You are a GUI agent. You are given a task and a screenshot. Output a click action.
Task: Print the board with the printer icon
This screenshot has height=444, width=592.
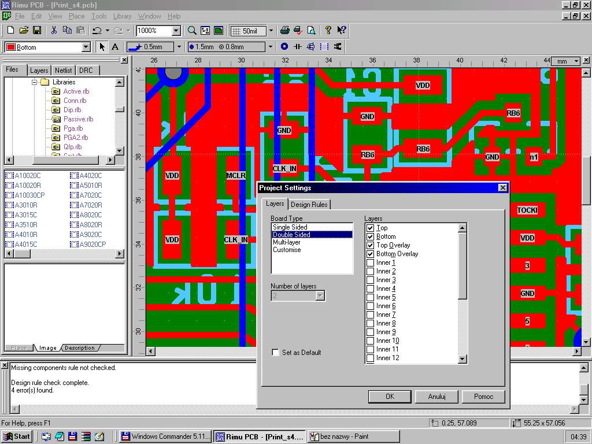[x=284, y=31]
